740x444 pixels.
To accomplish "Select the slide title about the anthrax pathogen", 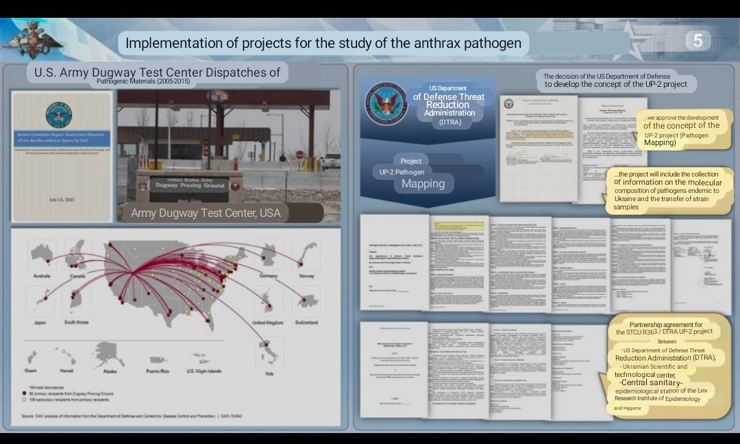I will coord(323,43).
